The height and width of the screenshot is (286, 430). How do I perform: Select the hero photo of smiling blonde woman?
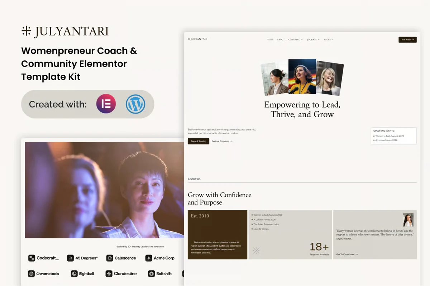(x=329, y=78)
